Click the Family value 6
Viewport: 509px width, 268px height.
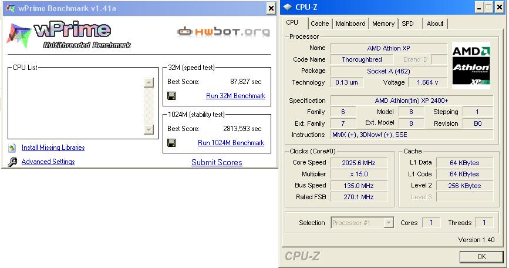(x=343, y=112)
